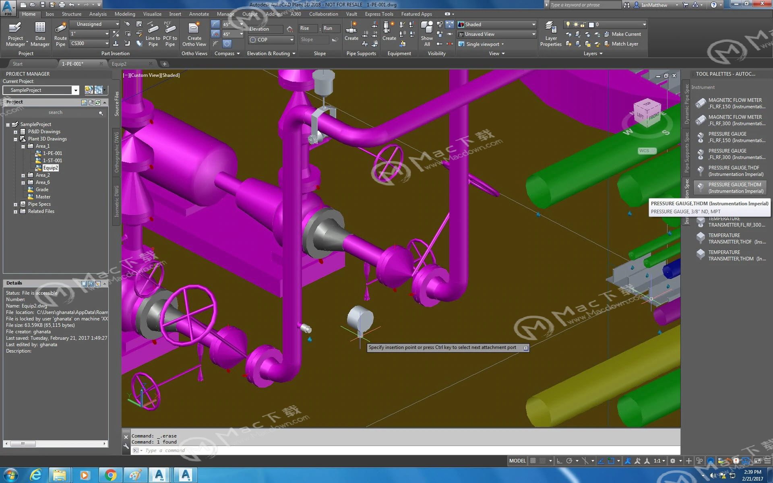
Task: Open the CS300 spec dropdown
Action: click(89, 43)
